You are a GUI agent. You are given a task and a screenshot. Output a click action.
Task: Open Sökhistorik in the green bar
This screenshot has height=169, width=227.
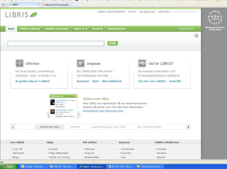tap(186, 29)
